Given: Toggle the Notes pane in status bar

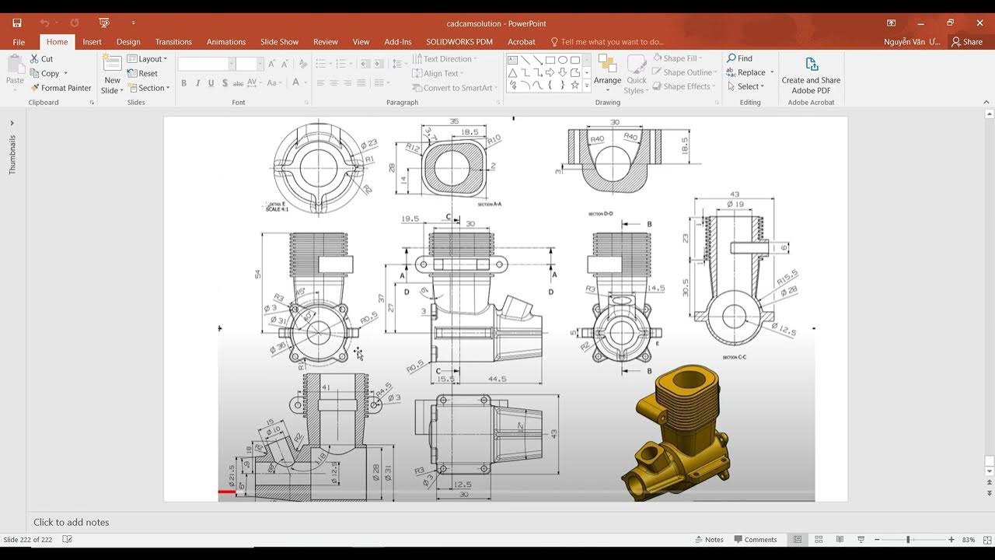Looking at the screenshot, I should 709,540.
